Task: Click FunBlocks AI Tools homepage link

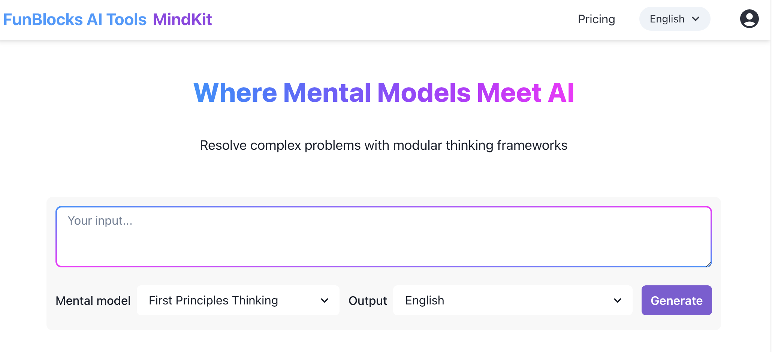Action: [x=74, y=19]
